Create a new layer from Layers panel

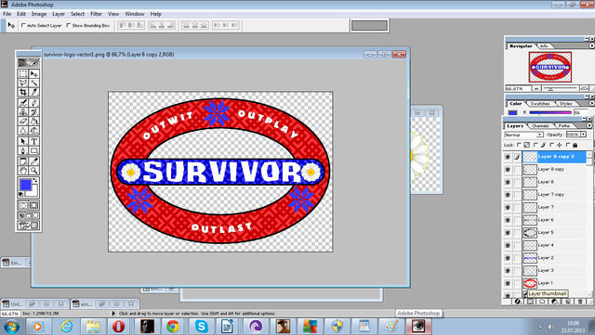click(x=568, y=302)
